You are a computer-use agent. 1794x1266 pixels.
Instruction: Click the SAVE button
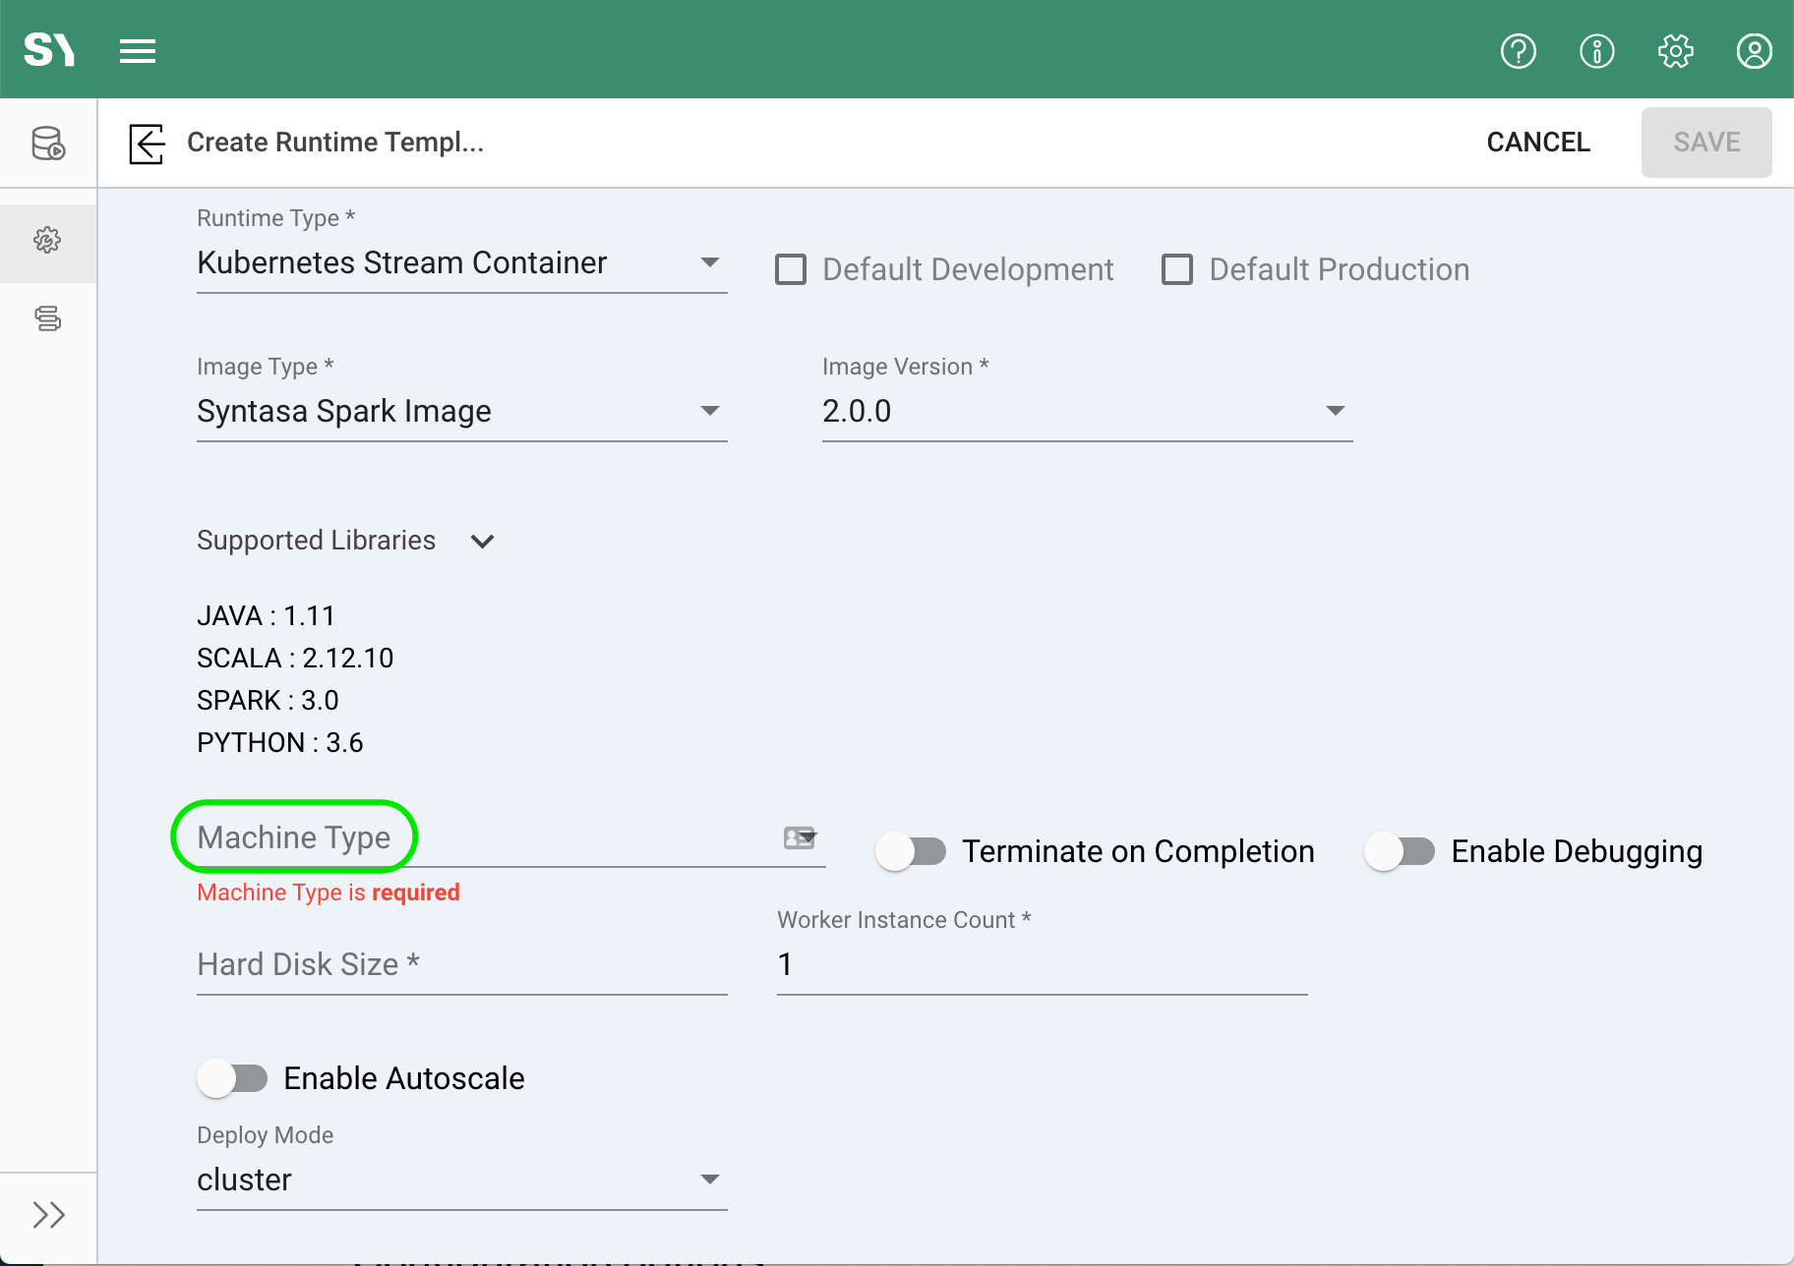tap(1705, 143)
